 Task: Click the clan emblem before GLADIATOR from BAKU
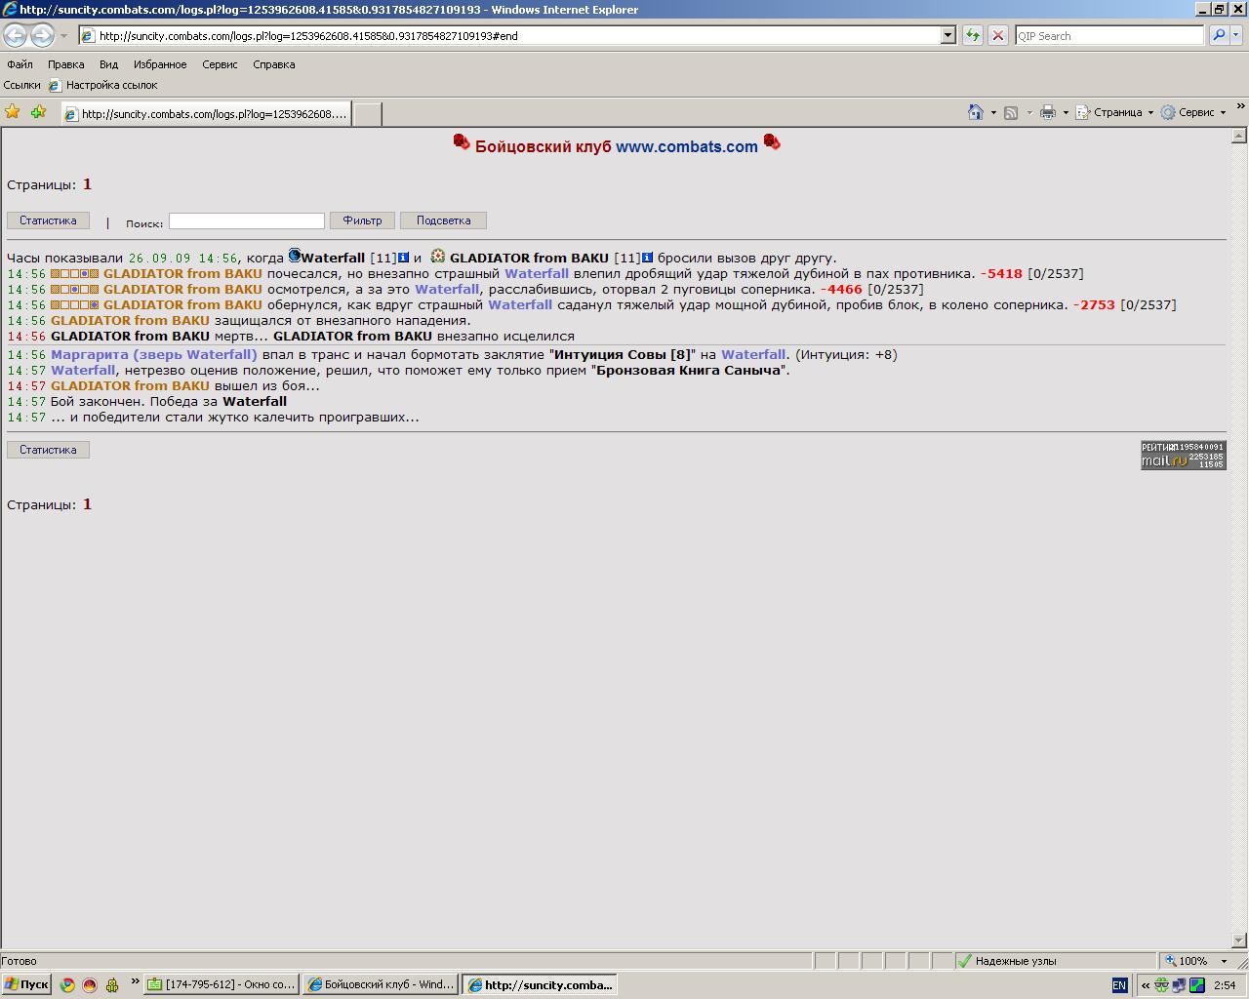click(438, 257)
